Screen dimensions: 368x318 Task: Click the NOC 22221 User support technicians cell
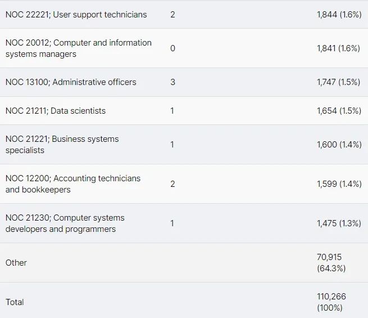(76, 15)
